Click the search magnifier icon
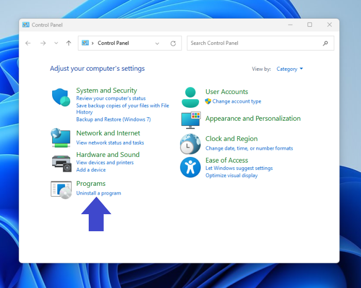This screenshot has height=288, width=361. [325, 43]
